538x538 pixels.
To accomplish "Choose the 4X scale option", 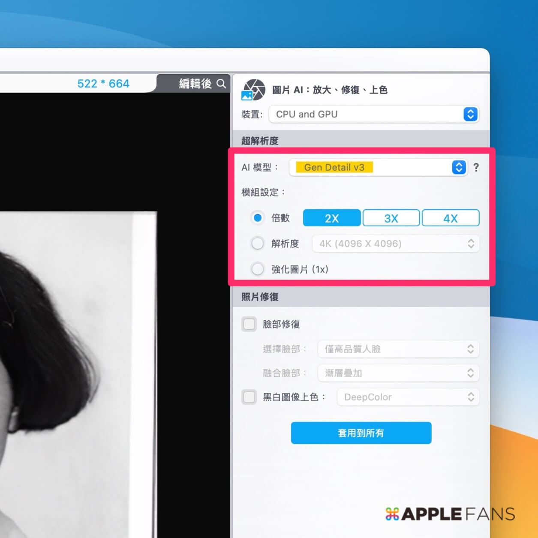I will tap(450, 218).
